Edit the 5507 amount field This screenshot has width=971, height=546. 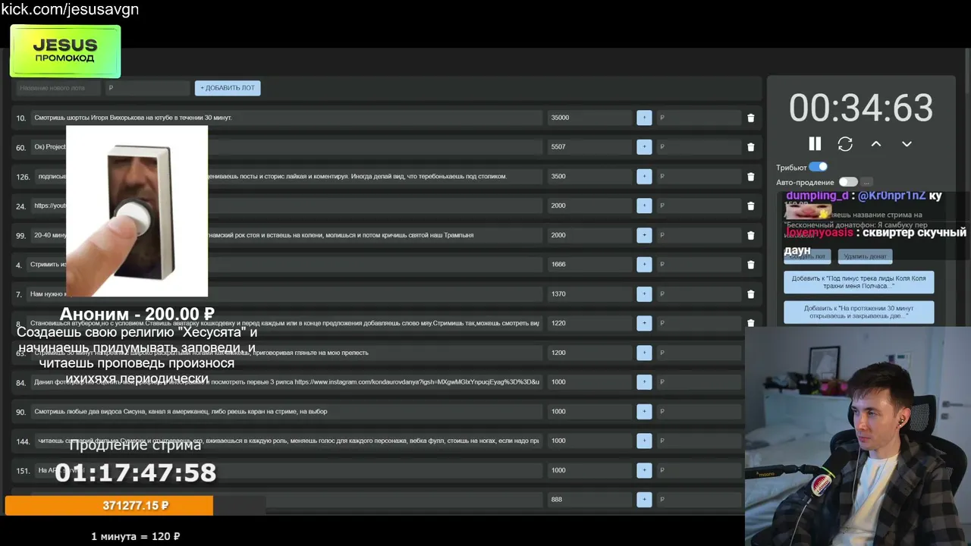pos(589,147)
